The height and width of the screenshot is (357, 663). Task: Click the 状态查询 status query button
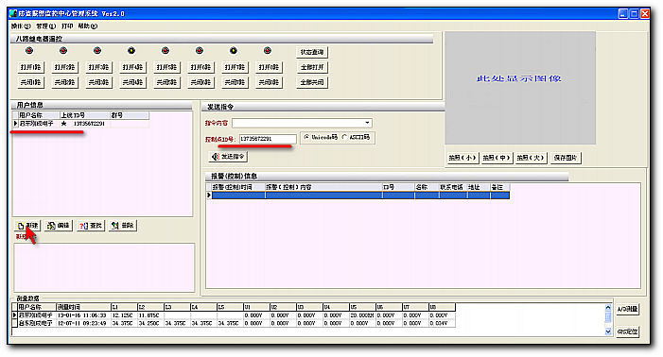click(x=312, y=52)
